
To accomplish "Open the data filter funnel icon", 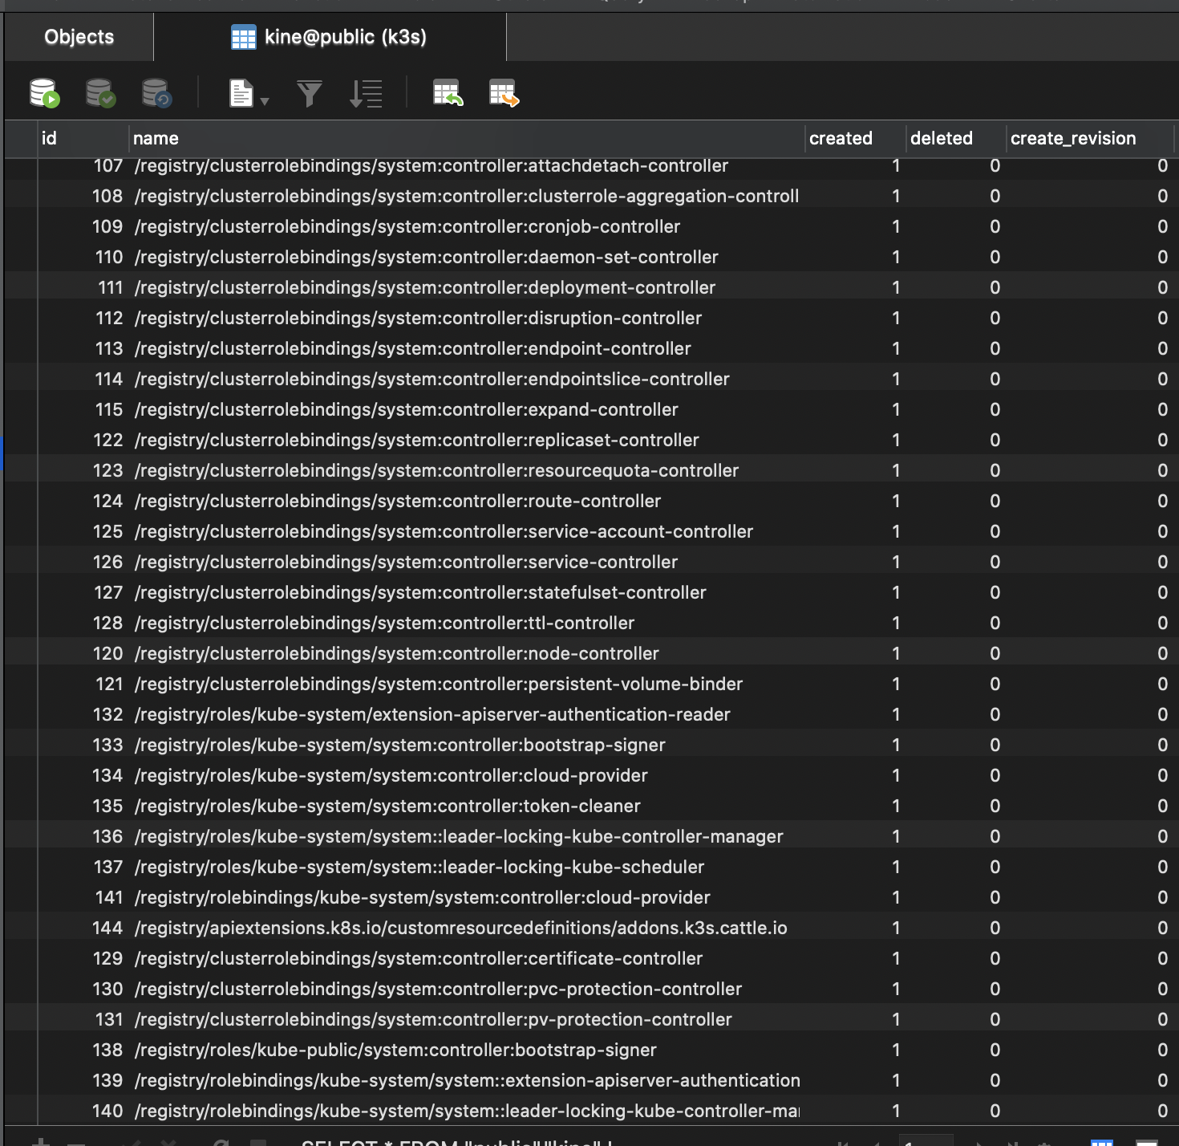I will click(x=309, y=92).
